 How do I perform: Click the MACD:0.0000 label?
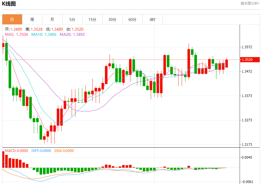pyautogui.click(x=16, y=150)
